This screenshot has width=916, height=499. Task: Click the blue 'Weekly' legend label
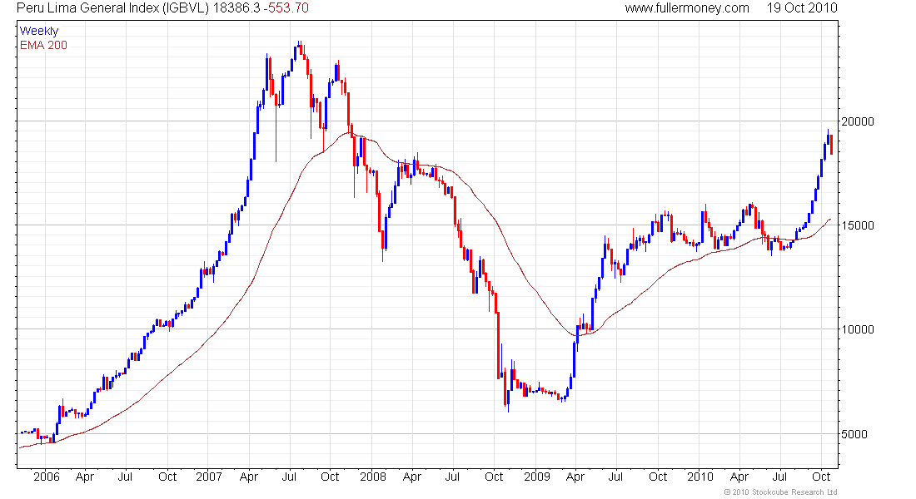[x=39, y=31]
